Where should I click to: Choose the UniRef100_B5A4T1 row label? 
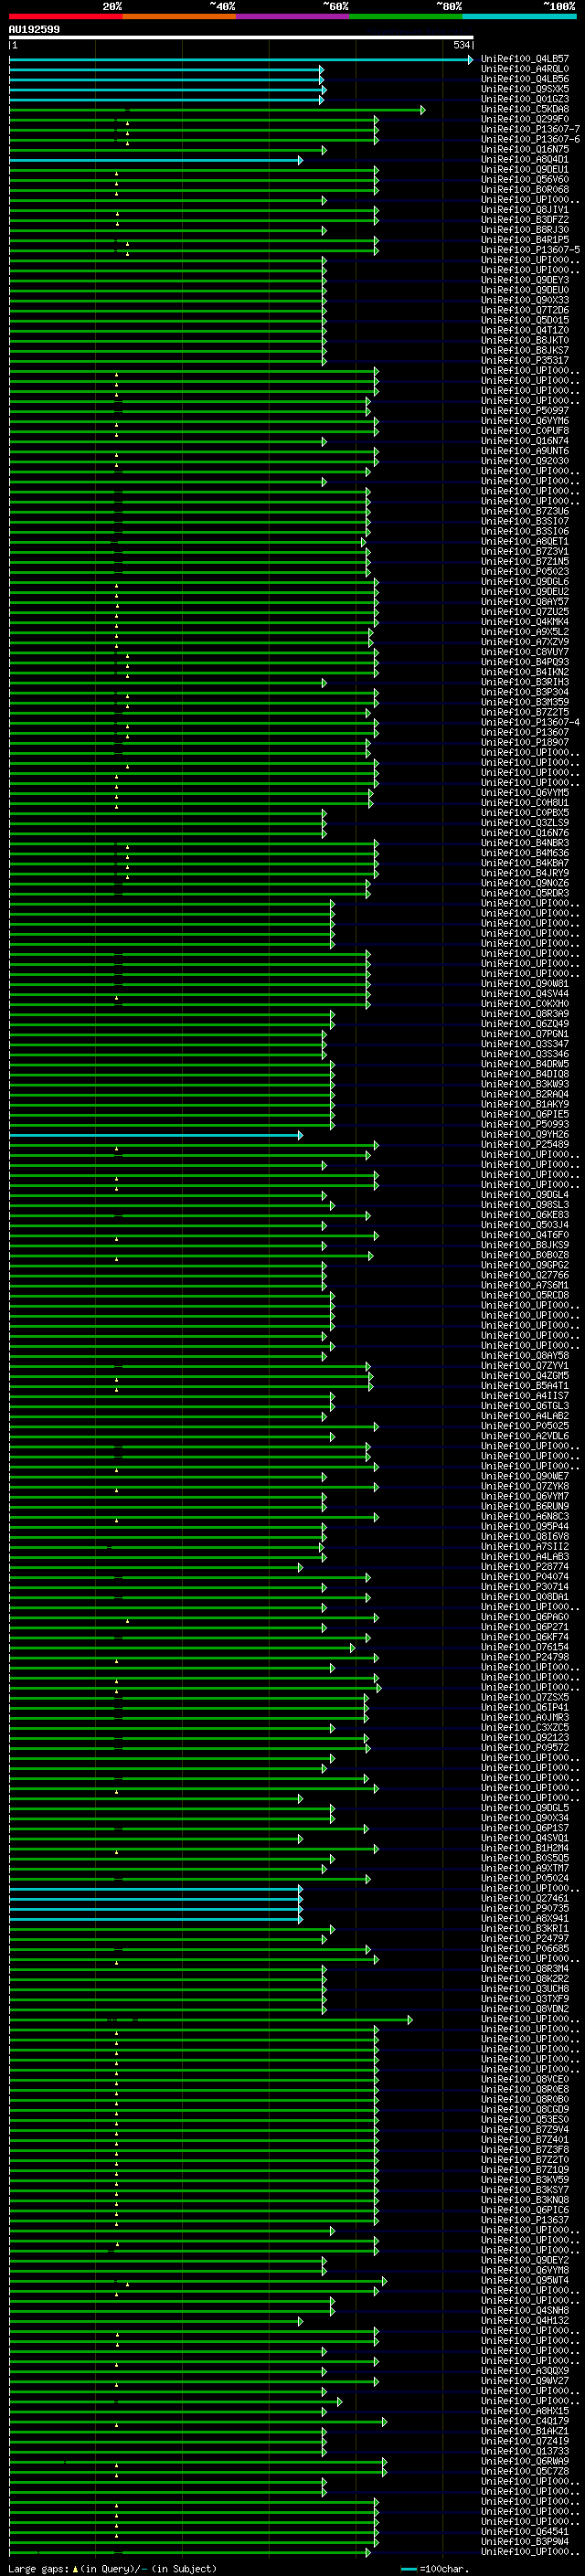click(x=525, y=1386)
